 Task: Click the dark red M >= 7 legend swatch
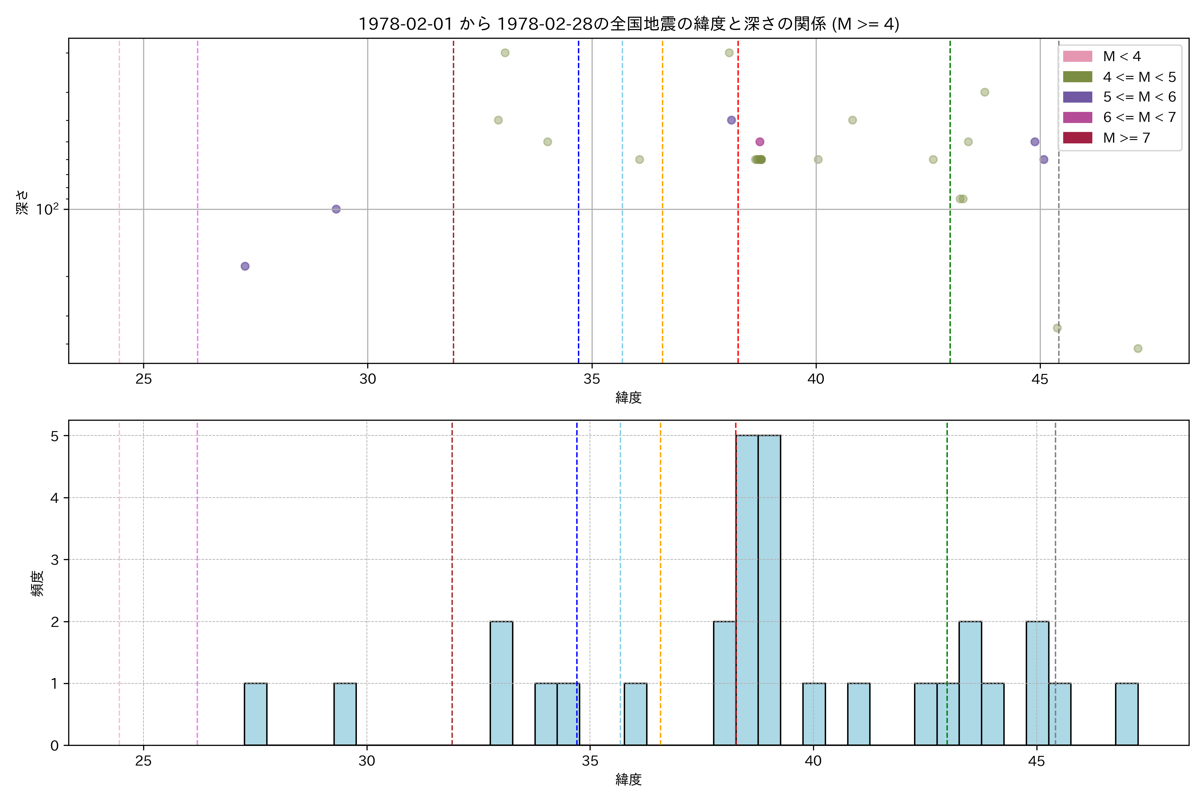point(1077,138)
